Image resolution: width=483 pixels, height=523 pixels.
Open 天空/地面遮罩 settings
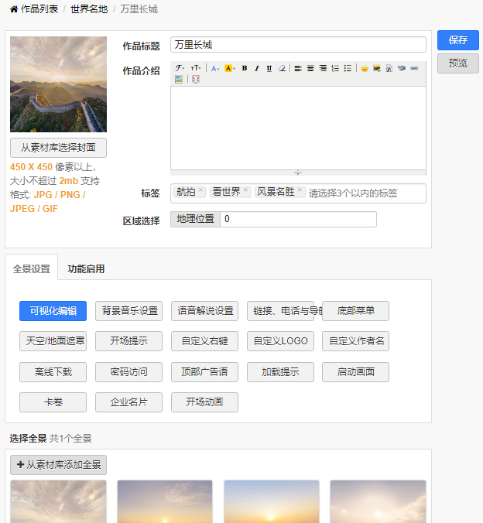[53, 341]
